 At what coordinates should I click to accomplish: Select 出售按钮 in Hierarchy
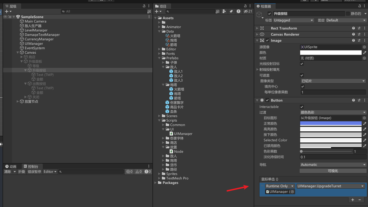click(39, 83)
